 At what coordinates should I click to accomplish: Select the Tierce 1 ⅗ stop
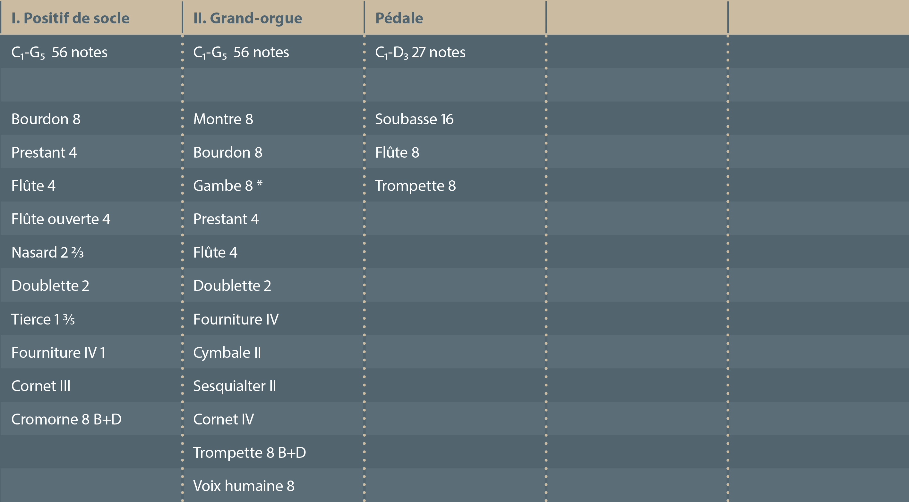(43, 319)
